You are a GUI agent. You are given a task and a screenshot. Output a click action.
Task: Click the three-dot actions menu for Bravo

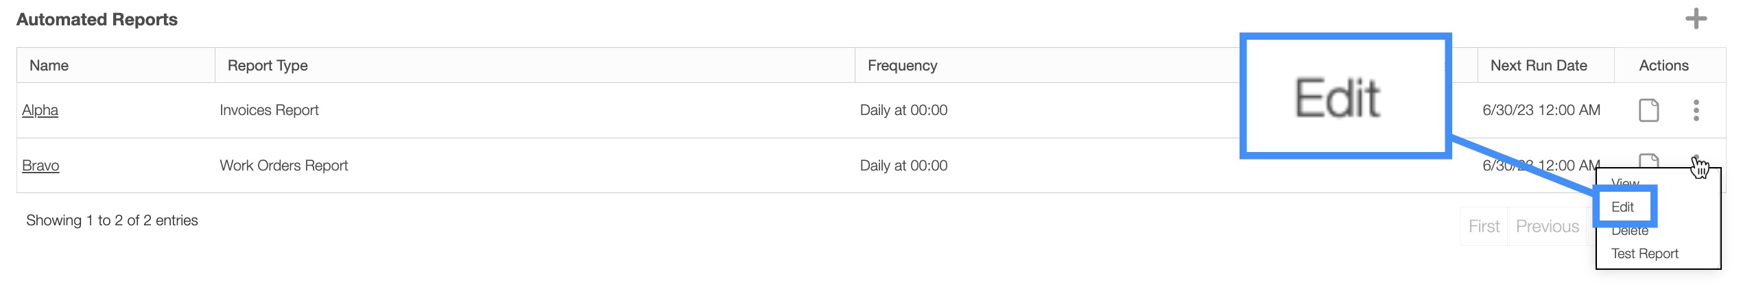coord(1696,160)
